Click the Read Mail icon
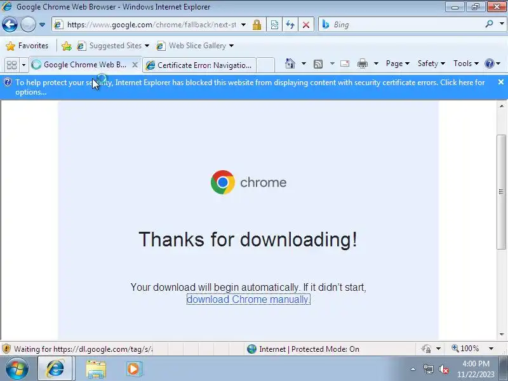The image size is (508, 381). (x=345, y=63)
